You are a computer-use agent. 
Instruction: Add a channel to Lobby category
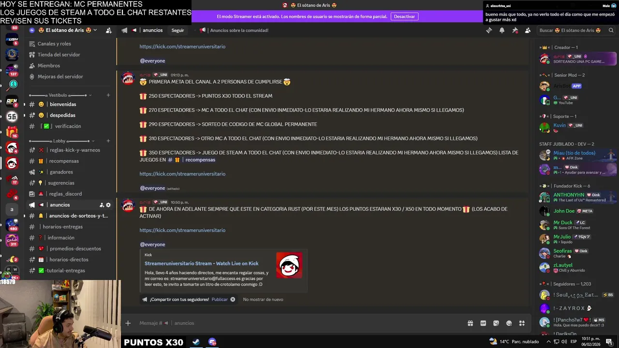point(108,141)
